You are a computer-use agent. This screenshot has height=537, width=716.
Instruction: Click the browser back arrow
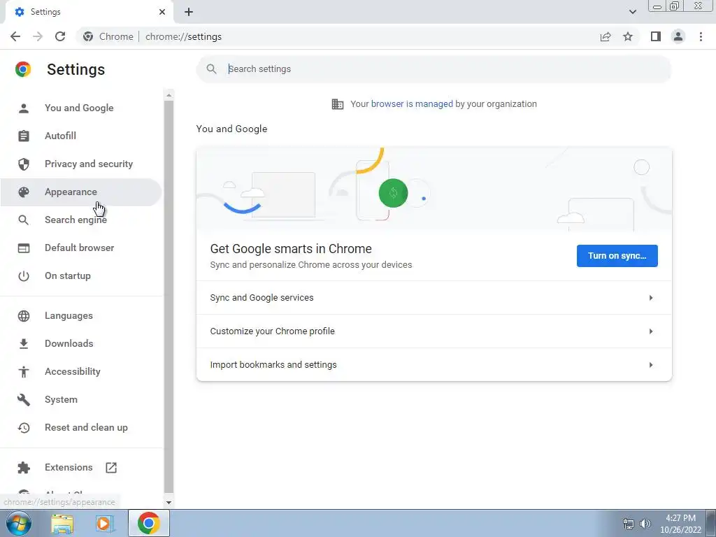click(x=15, y=36)
